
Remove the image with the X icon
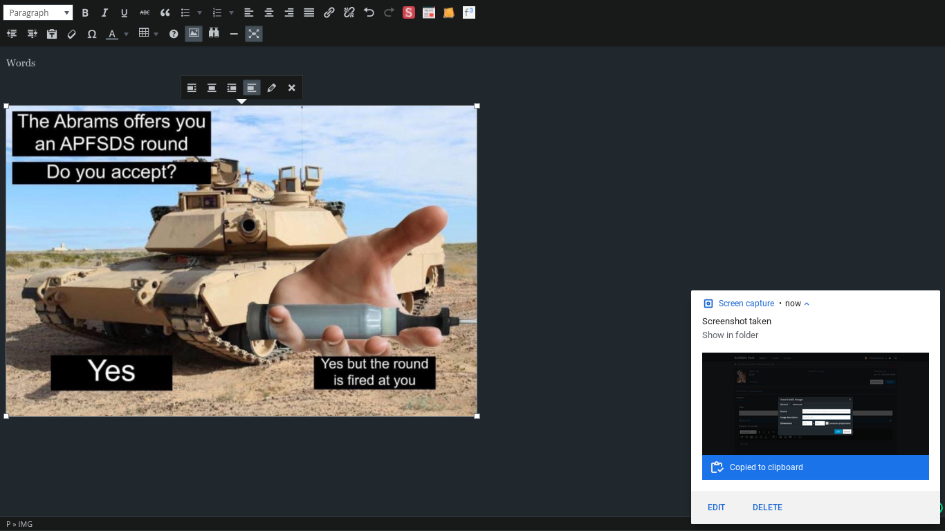291,88
